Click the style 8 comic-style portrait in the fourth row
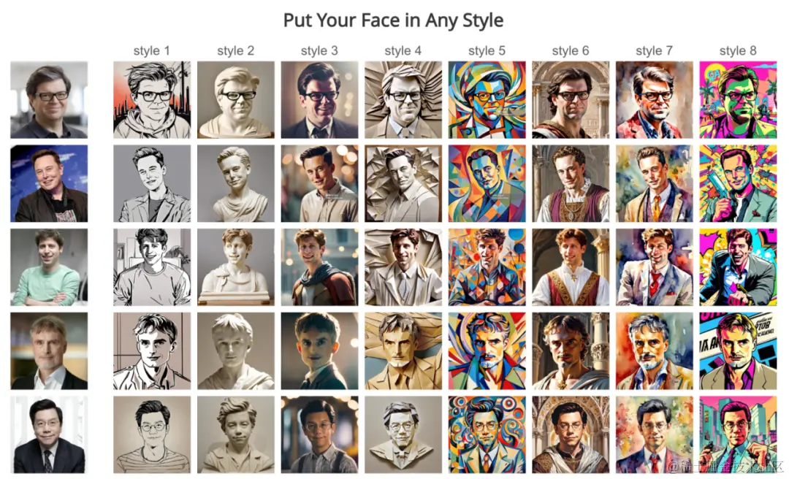The height and width of the screenshot is (479, 789). [738, 350]
